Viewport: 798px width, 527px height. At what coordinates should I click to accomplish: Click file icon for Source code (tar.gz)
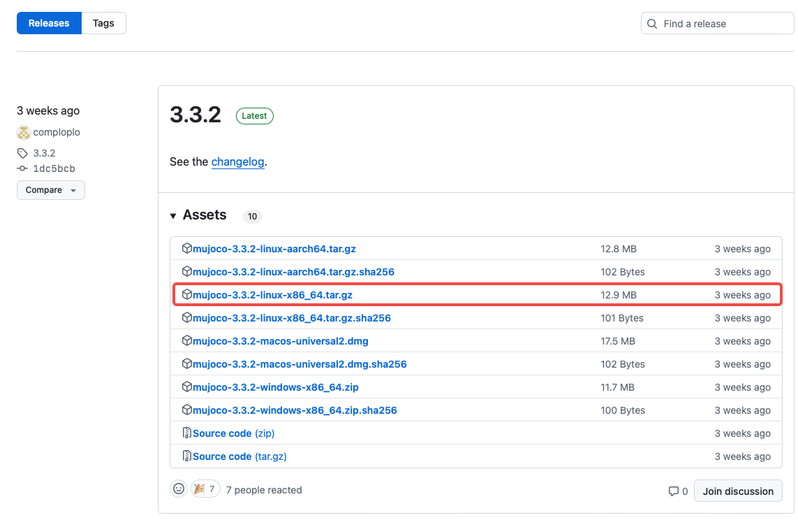click(x=187, y=456)
